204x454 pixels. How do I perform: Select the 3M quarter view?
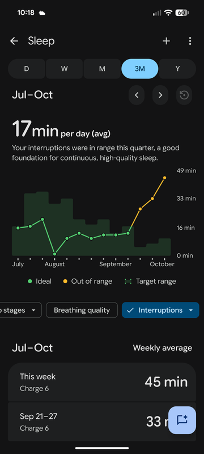pyautogui.click(x=140, y=69)
